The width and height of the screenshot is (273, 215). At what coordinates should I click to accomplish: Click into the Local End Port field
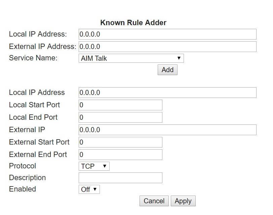tap(120, 117)
